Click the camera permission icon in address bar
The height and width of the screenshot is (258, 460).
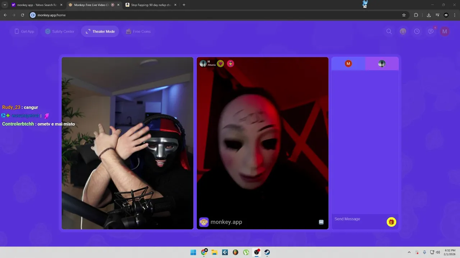tap(33, 15)
